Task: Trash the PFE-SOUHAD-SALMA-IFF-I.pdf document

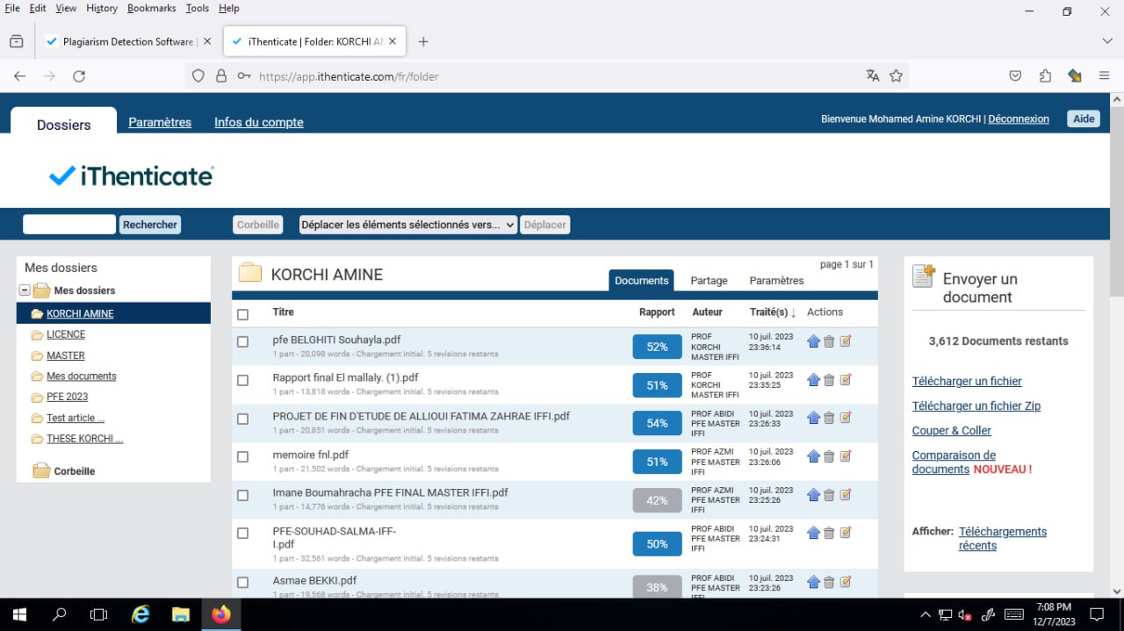Action: pos(829,533)
